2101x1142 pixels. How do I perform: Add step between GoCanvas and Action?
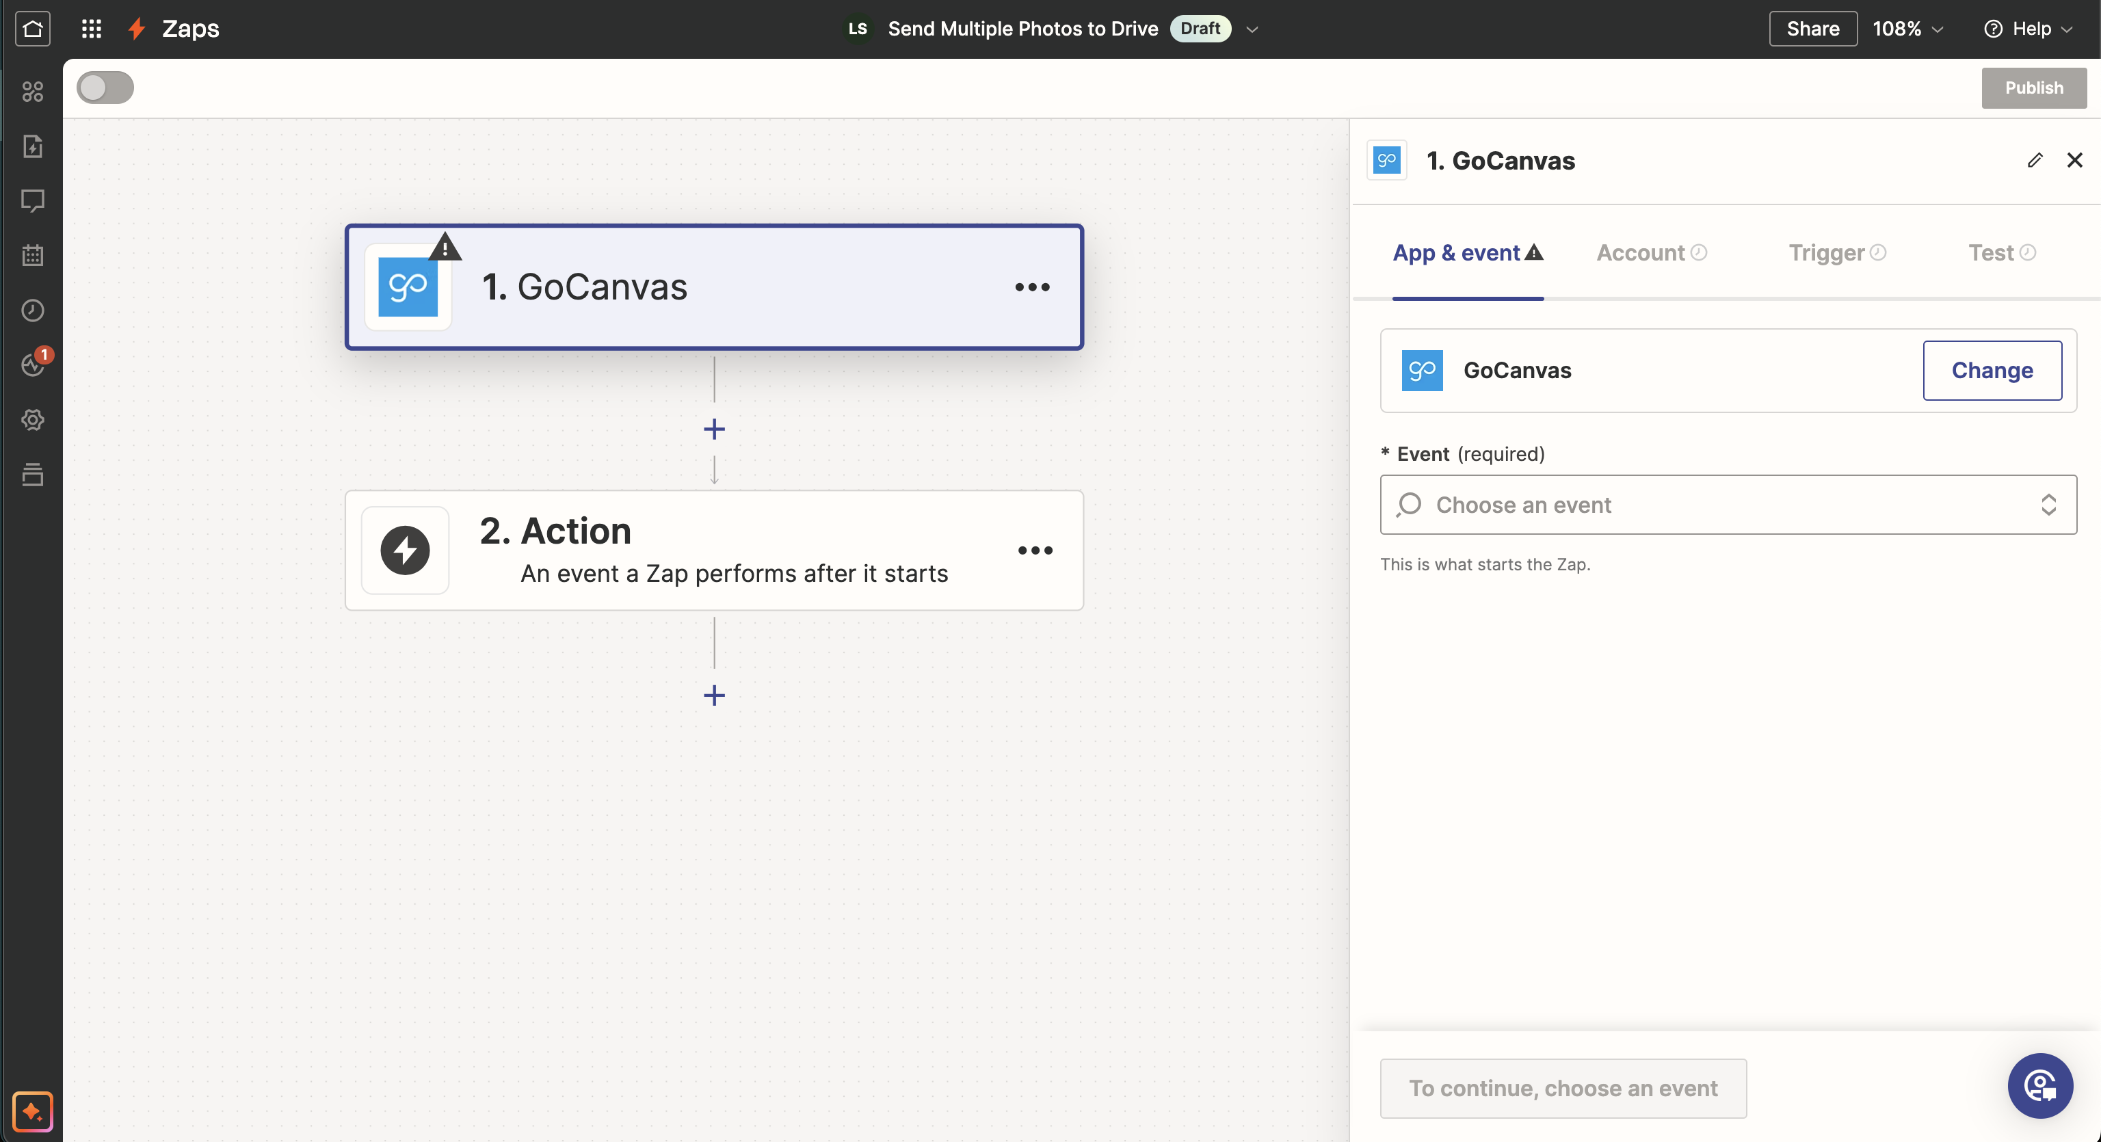715,429
